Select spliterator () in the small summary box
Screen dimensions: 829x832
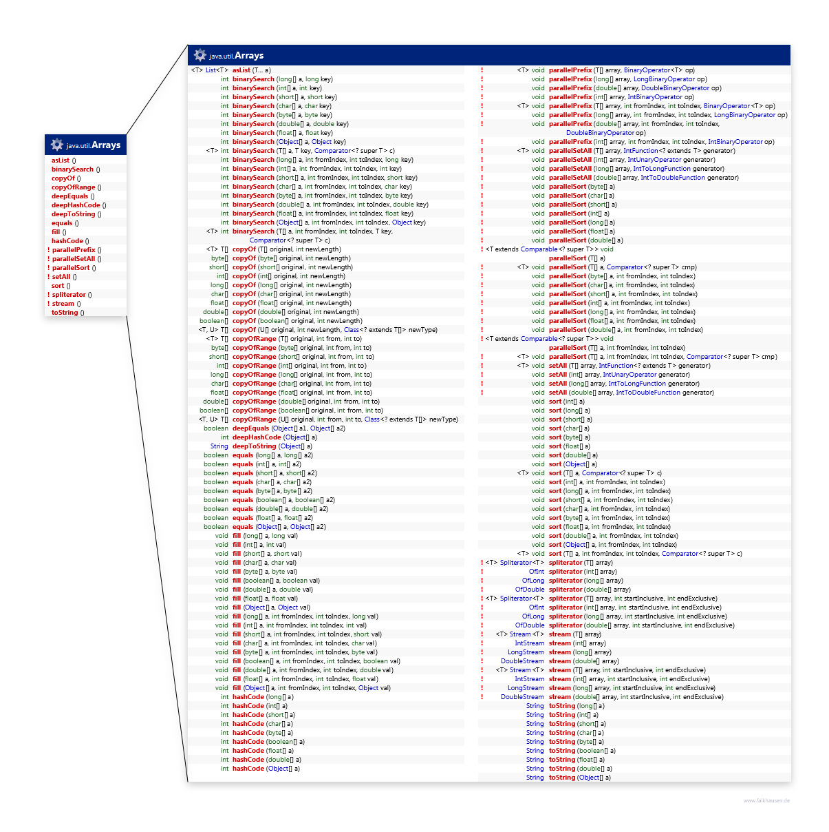72,295
